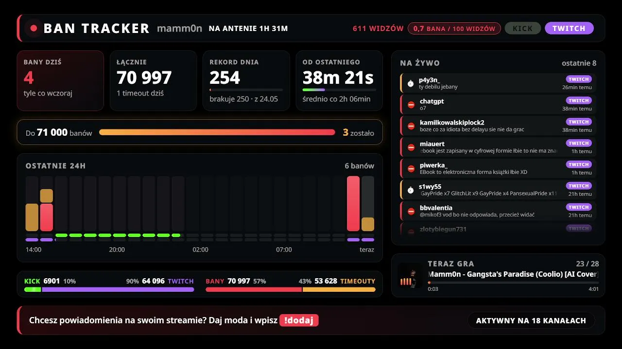Click the record value '254'
The width and height of the screenshot is (622, 349).
tap(225, 78)
